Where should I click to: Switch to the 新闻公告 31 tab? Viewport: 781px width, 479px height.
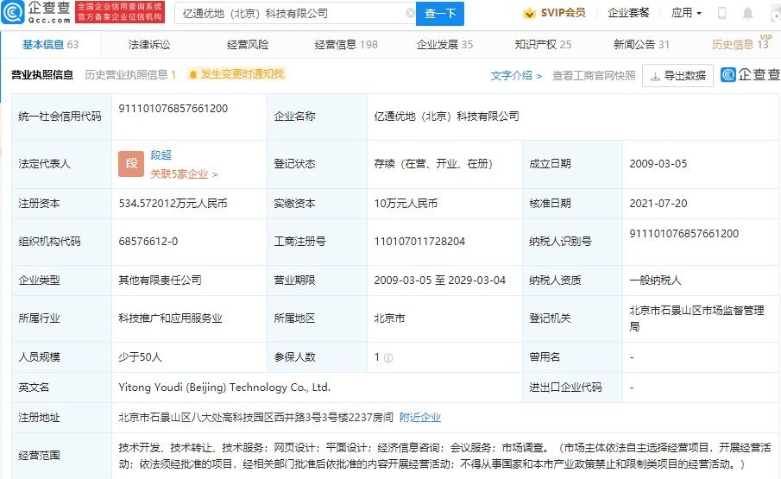click(x=641, y=44)
